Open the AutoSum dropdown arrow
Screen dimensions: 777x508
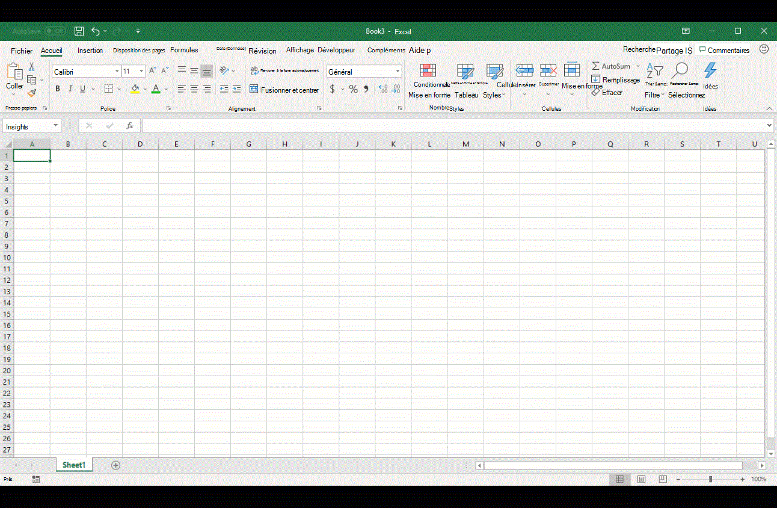(x=638, y=66)
